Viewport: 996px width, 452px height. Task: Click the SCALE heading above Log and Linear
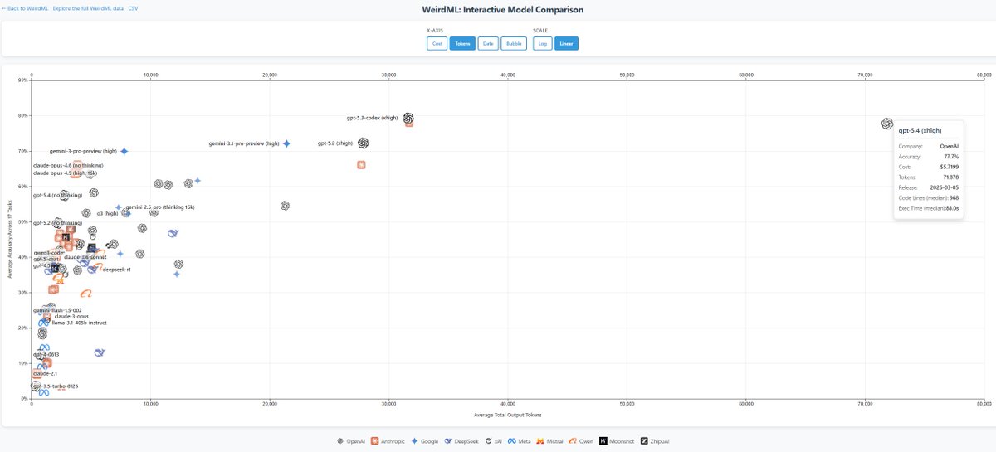pyautogui.click(x=539, y=30)
